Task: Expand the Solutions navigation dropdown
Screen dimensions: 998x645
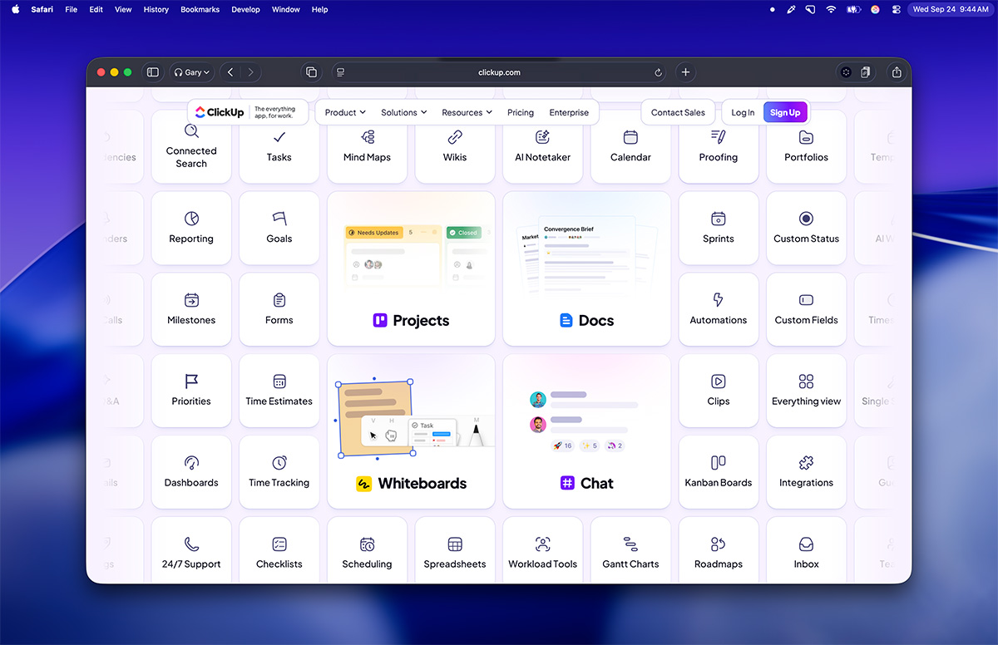Action: coord(404,112)
